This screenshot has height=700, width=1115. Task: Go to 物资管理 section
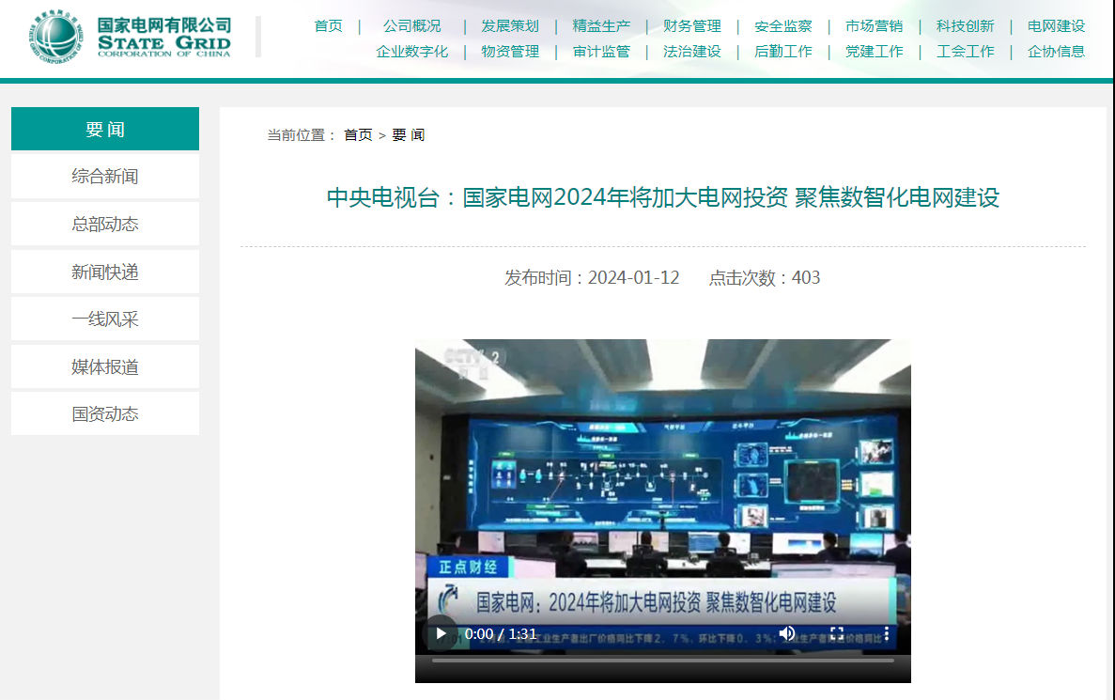[510, 52]
